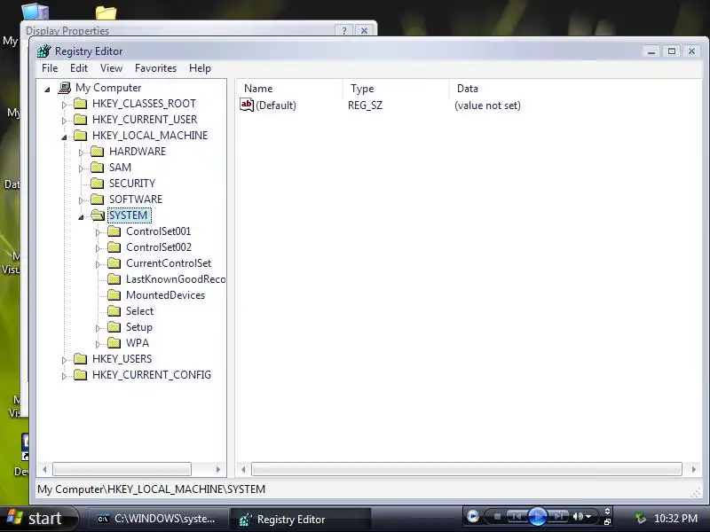Open the View menu
The height and width of the screenshot is (532, 710).
[x=112, y=68]
